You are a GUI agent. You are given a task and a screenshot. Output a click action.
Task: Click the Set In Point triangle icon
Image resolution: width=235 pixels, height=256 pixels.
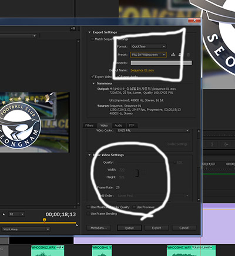coord(4,214)
